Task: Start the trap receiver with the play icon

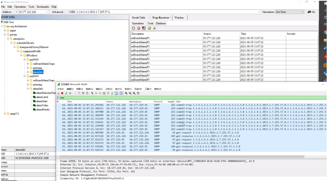Action: [133, 28]
